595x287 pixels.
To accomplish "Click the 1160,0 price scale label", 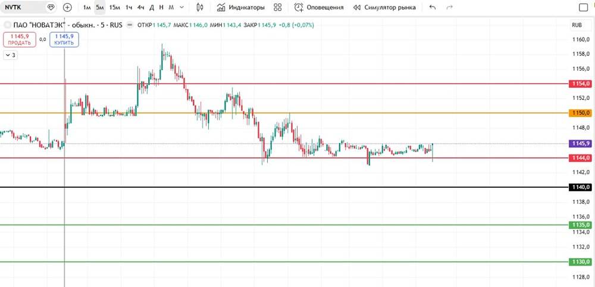I will 581,39.
